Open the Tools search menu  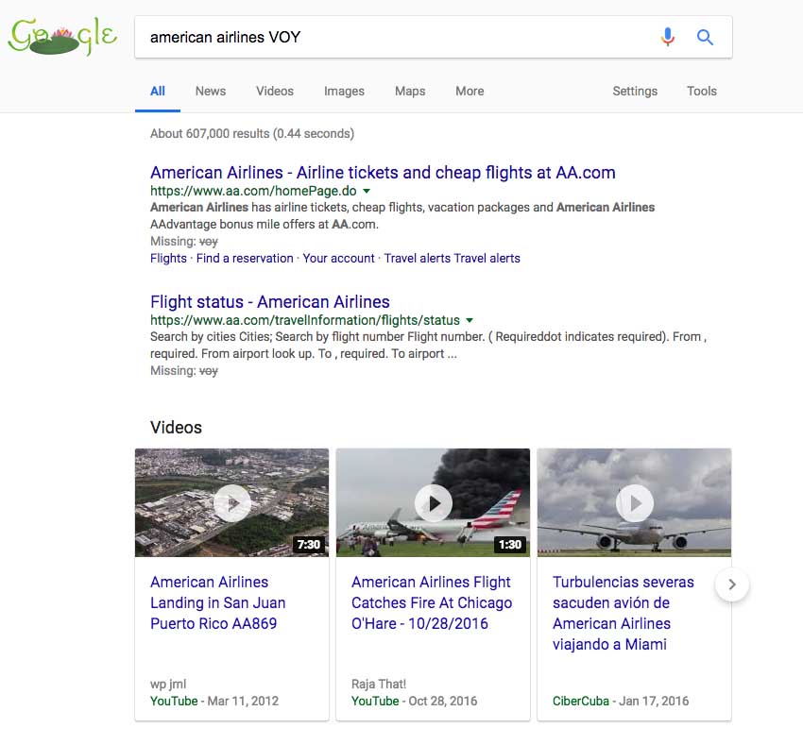702,92
